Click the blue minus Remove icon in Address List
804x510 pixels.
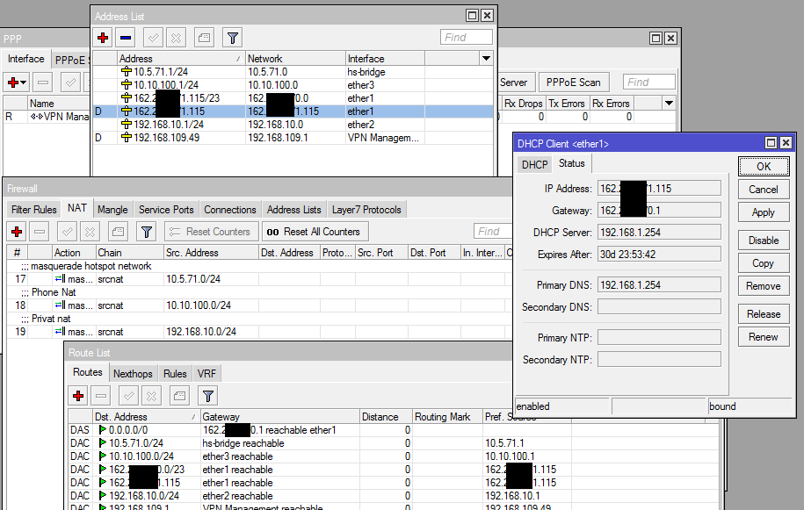(x=126, y=38)
